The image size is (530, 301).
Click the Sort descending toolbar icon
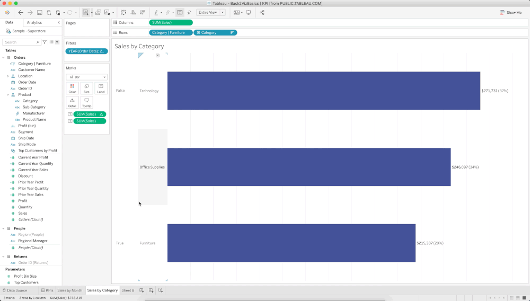[x=142, y=13]
